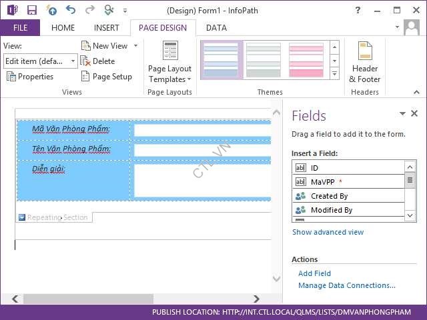Open the DATA ribbon tab
The width and height of the screenshot is (427, 320).
coord(216,28)
